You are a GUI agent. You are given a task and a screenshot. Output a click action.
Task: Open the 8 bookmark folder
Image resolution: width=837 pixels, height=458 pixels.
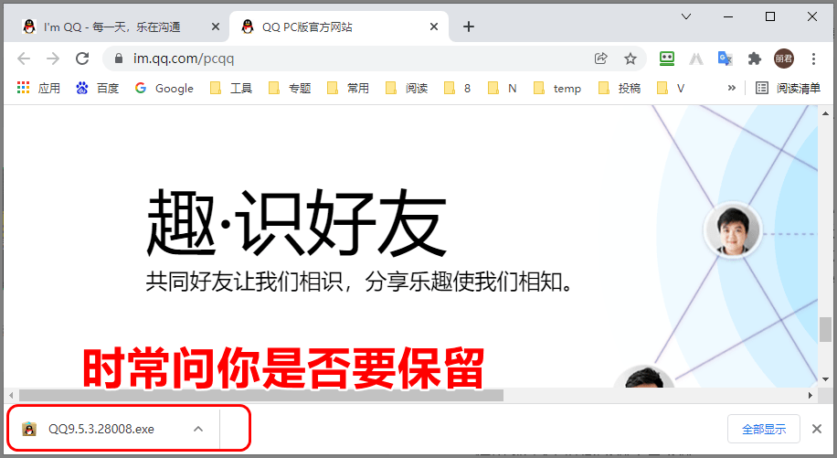click(458, 88)
